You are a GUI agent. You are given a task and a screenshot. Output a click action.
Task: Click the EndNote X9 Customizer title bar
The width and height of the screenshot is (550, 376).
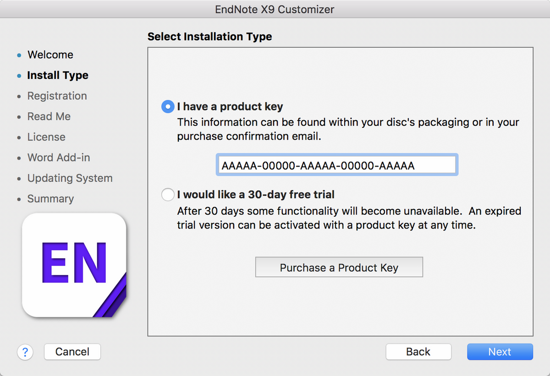[275, 9]
